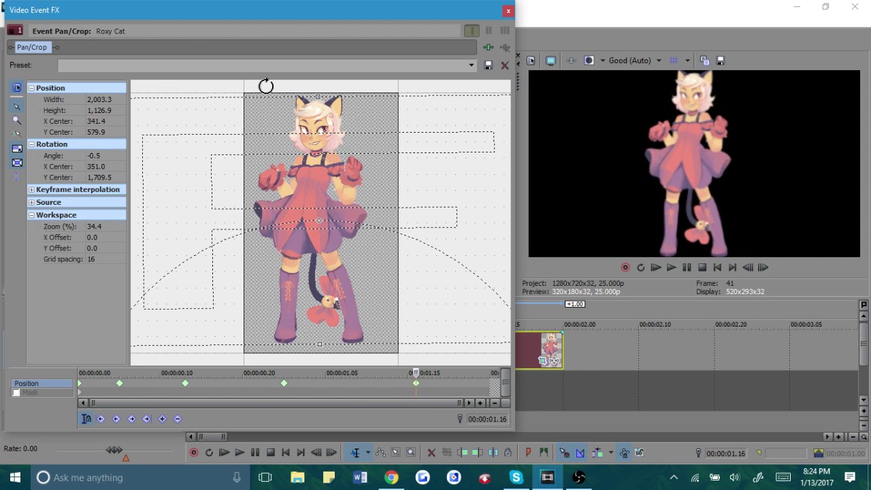Expand Keyframe interpolation section
Screen dimensions: 871x490
coord(31,189)
